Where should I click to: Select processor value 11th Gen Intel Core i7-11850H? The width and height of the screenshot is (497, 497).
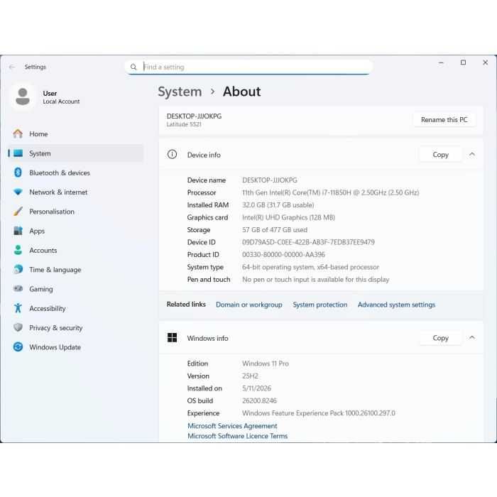(x=331, y=192)
